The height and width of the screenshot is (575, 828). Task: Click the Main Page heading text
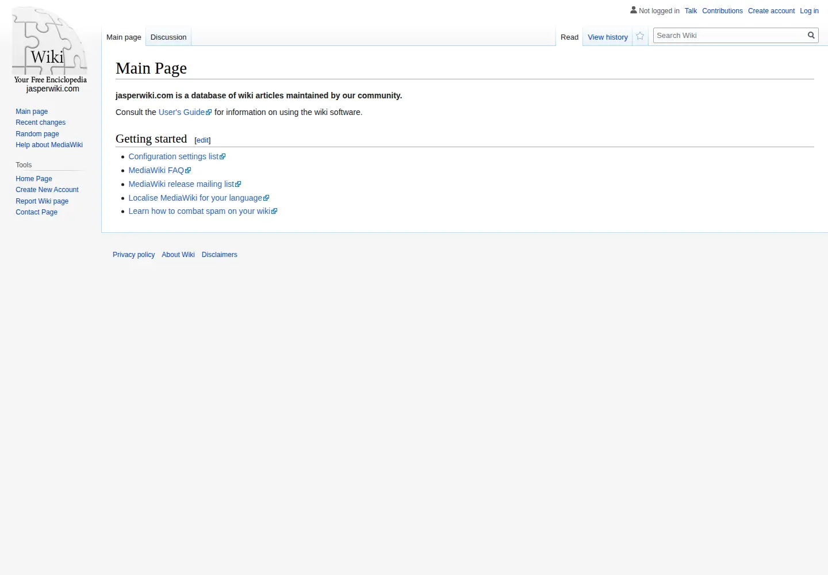tap(151, 68)
